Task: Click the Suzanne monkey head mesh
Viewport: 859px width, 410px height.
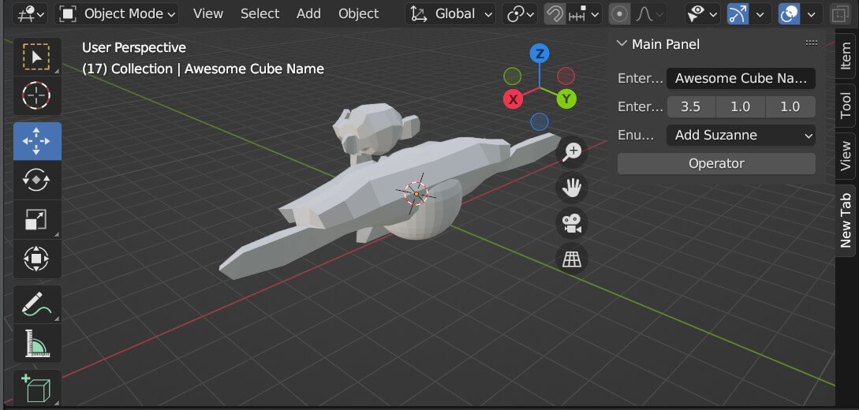Action: (x=375, y=130)
